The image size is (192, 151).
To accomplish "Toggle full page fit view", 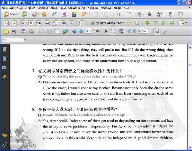I will tap(165, 31).
